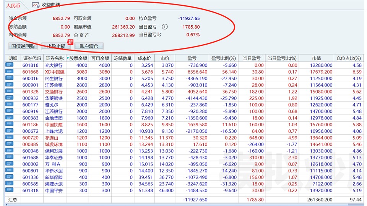
Task: Select stock code 601818
Action: tap(31, 65)
